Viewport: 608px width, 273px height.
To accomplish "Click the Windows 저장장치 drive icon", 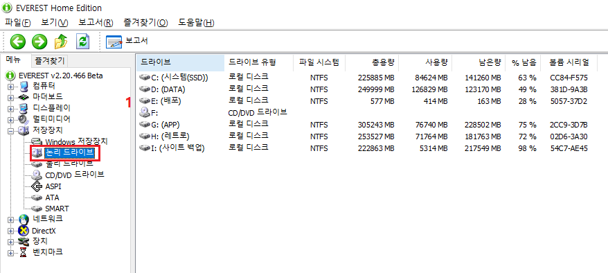I will (37, 141).
